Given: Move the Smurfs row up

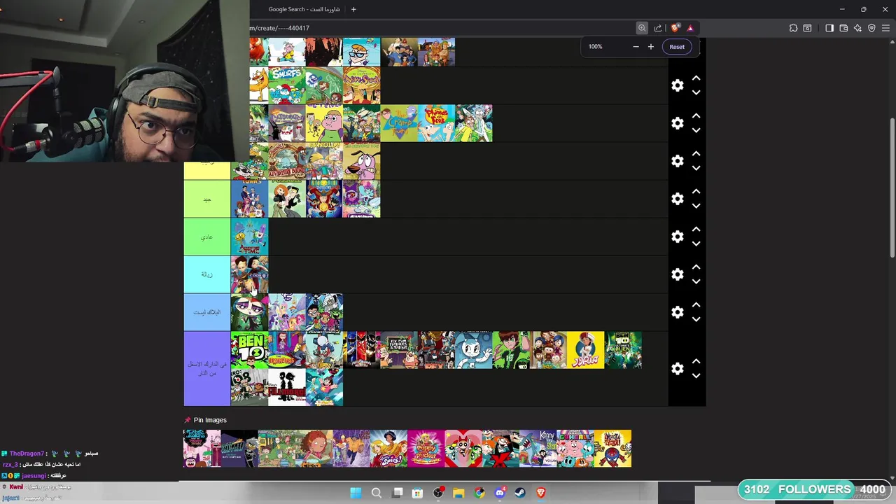Looking at the screenshot, I should click(x=696, y=78).
